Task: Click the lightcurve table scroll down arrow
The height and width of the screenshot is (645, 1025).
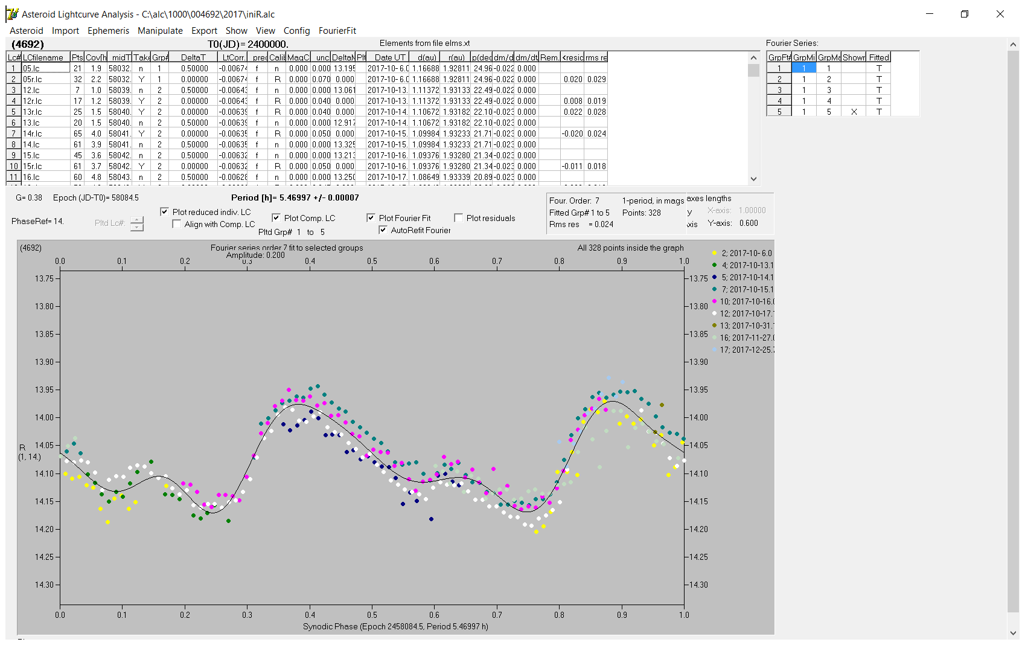Action: [753, 179]
